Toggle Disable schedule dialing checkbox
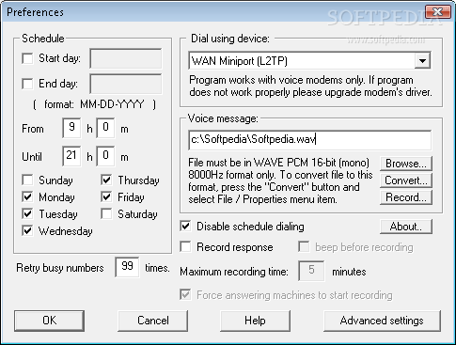Viewport: 456px width, 345px height. pyautogui.click(x=185, y=227)
